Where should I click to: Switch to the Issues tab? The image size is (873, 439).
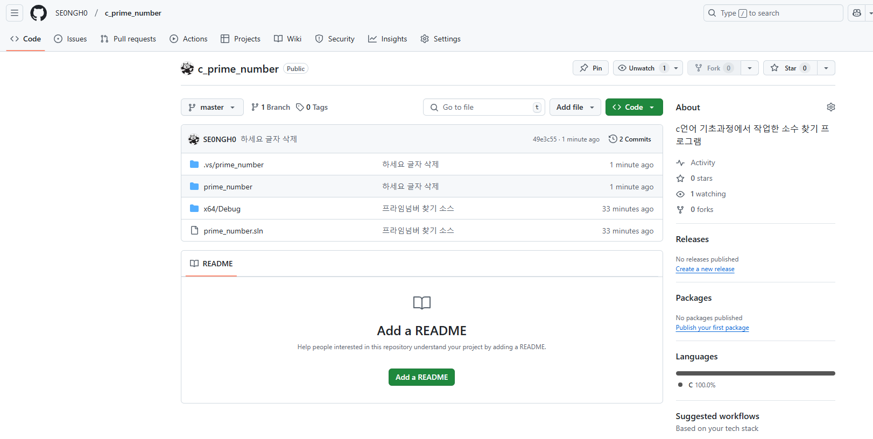click(71, 39)
